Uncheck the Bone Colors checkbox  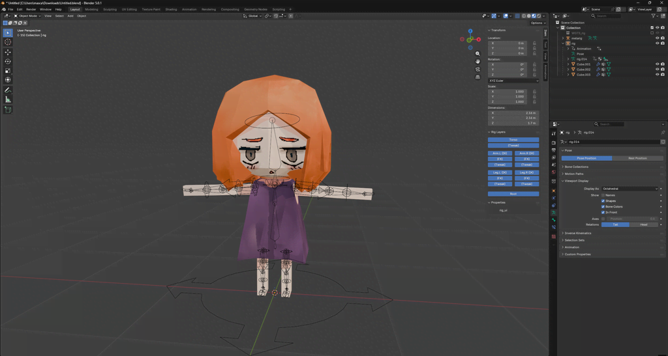tap(603, 206)
